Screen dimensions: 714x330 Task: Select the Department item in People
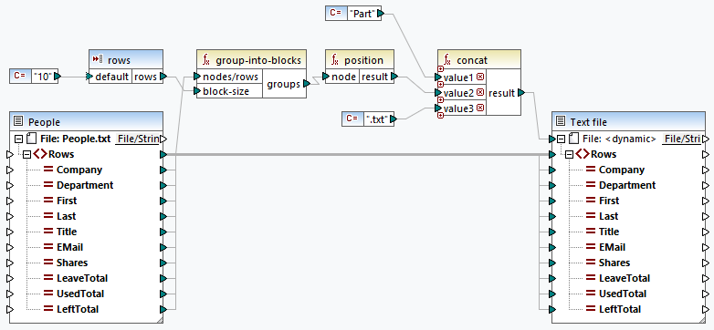pyautogui.click(x=85, y=185)
